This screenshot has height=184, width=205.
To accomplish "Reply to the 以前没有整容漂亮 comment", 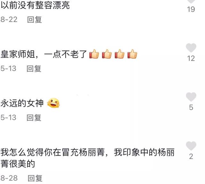I will coord(34,20).
